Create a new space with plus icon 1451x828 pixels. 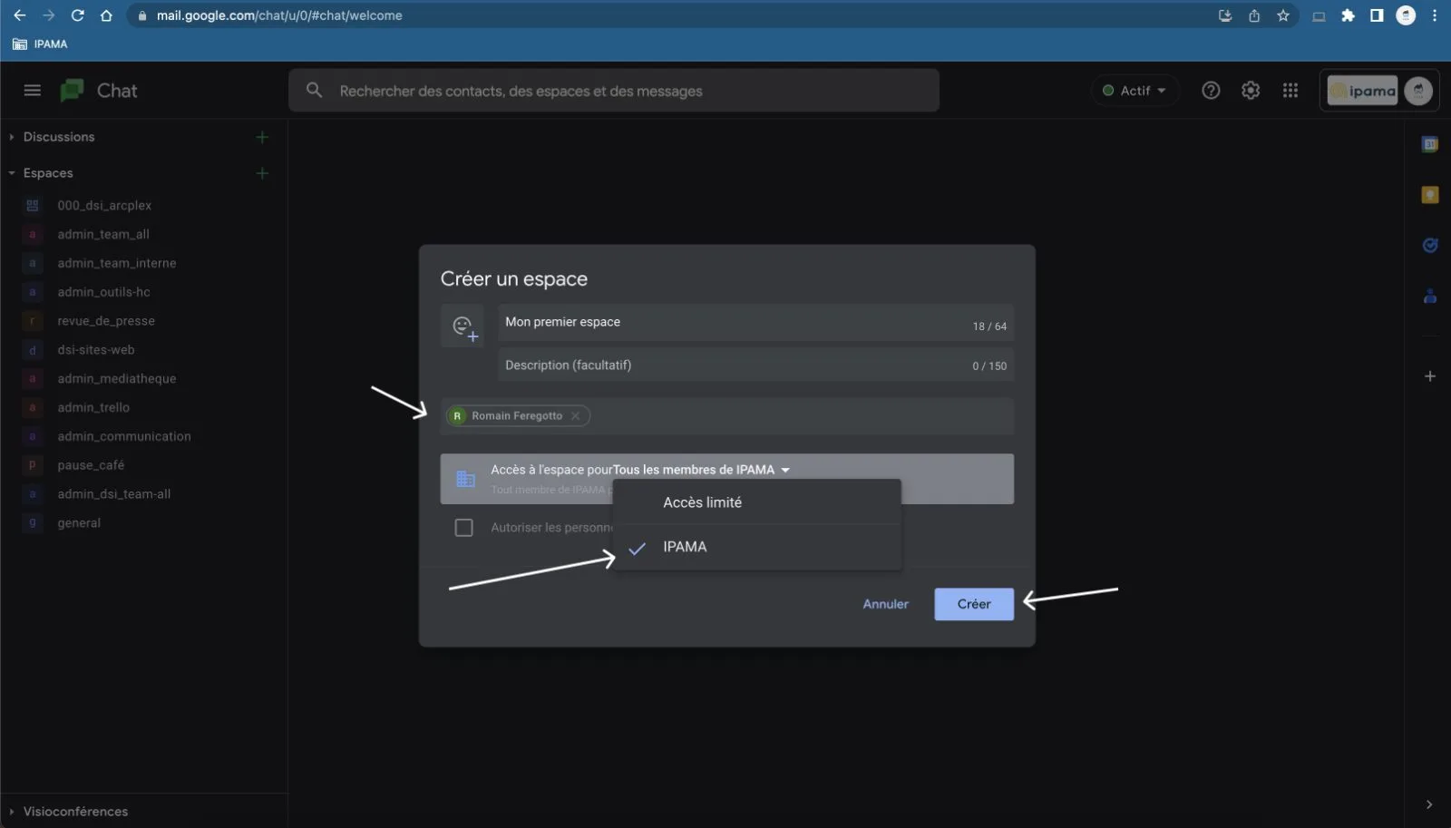click(262, 173)
